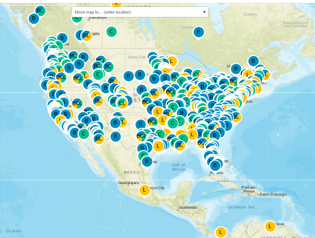
Task: Click the 'Move map to…' location field
Action: tap(135, 12)
